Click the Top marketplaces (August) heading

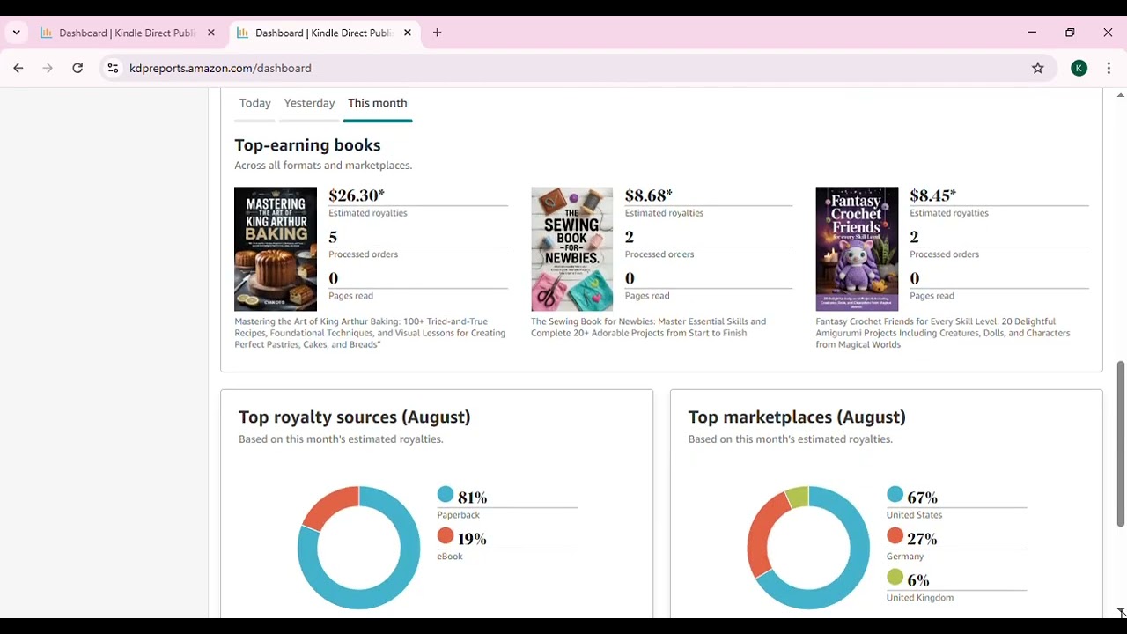coord(797,417)
